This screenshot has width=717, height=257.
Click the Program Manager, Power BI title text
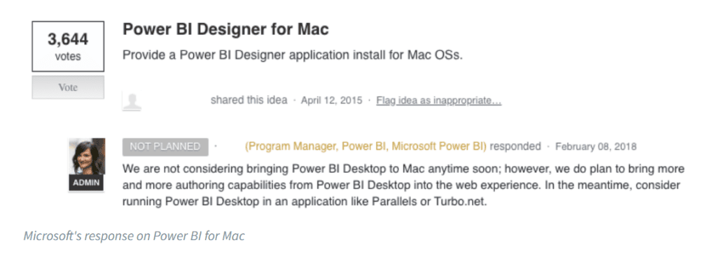(366, 146)
